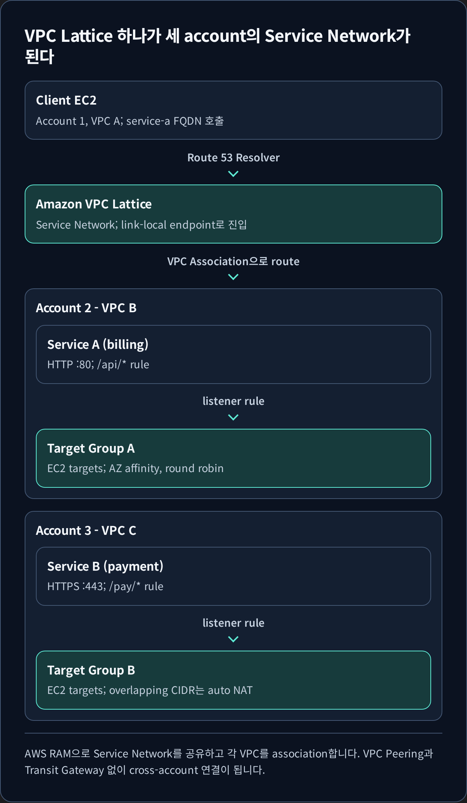This screenshot has width=467, height=803.
Task: Click the VPC Association route label
Action: coord(233,261)
